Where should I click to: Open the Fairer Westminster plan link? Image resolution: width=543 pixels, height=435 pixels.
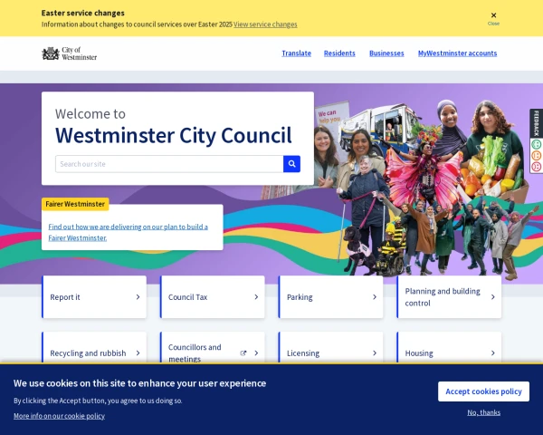(x=129, y=232)
